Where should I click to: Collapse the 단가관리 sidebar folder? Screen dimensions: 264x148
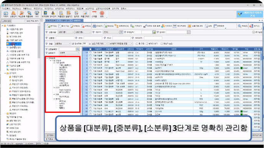coord(5,73)
